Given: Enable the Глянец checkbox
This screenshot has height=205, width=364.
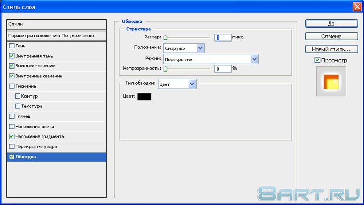Looking at the screenshot, I should coord(11,116).
